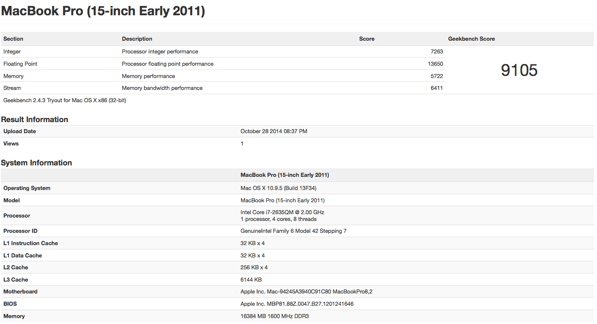Click the Result Information heading

[x=35, y=119]
